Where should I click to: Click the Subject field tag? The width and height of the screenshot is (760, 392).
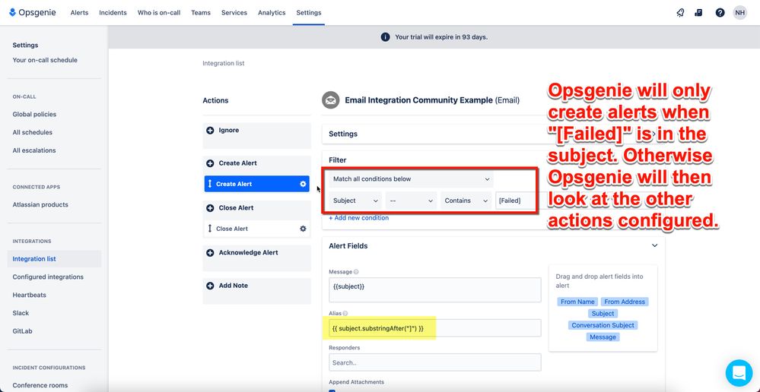pos(603,314)
